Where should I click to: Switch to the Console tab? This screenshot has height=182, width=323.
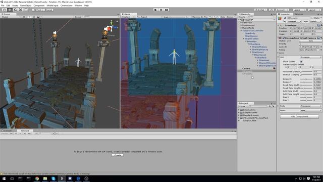coord(7,130)
